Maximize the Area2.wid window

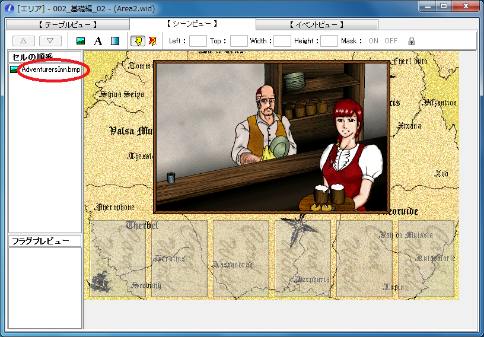[444, 6]
